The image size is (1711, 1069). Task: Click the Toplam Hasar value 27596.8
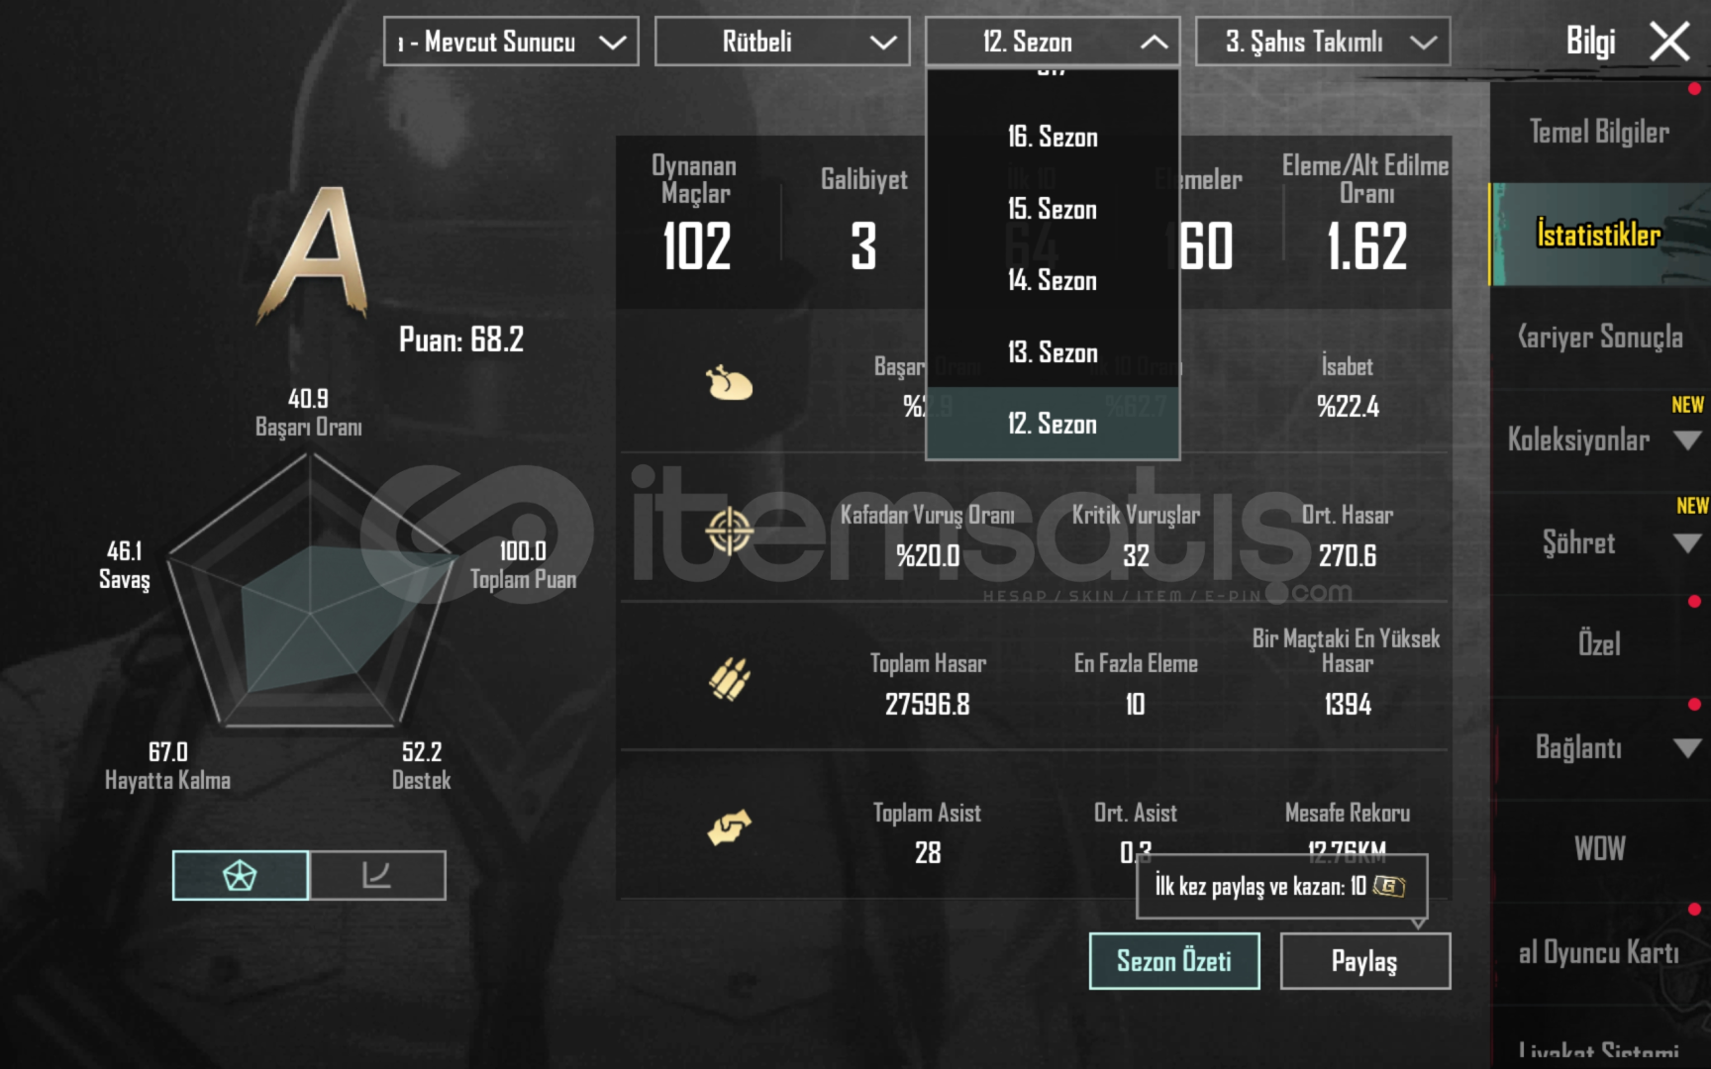coord(928,705)
